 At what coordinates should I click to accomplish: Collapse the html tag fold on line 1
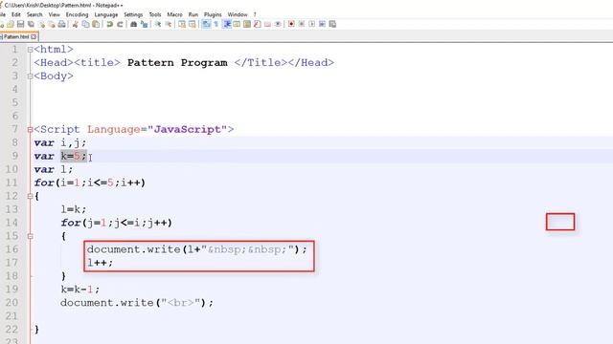30,50
